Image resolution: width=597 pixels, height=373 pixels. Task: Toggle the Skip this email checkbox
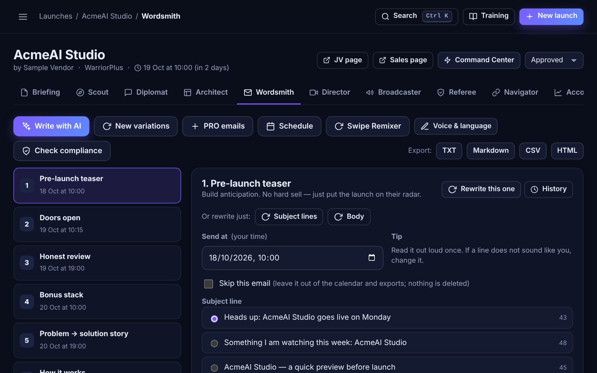[209, 284]
